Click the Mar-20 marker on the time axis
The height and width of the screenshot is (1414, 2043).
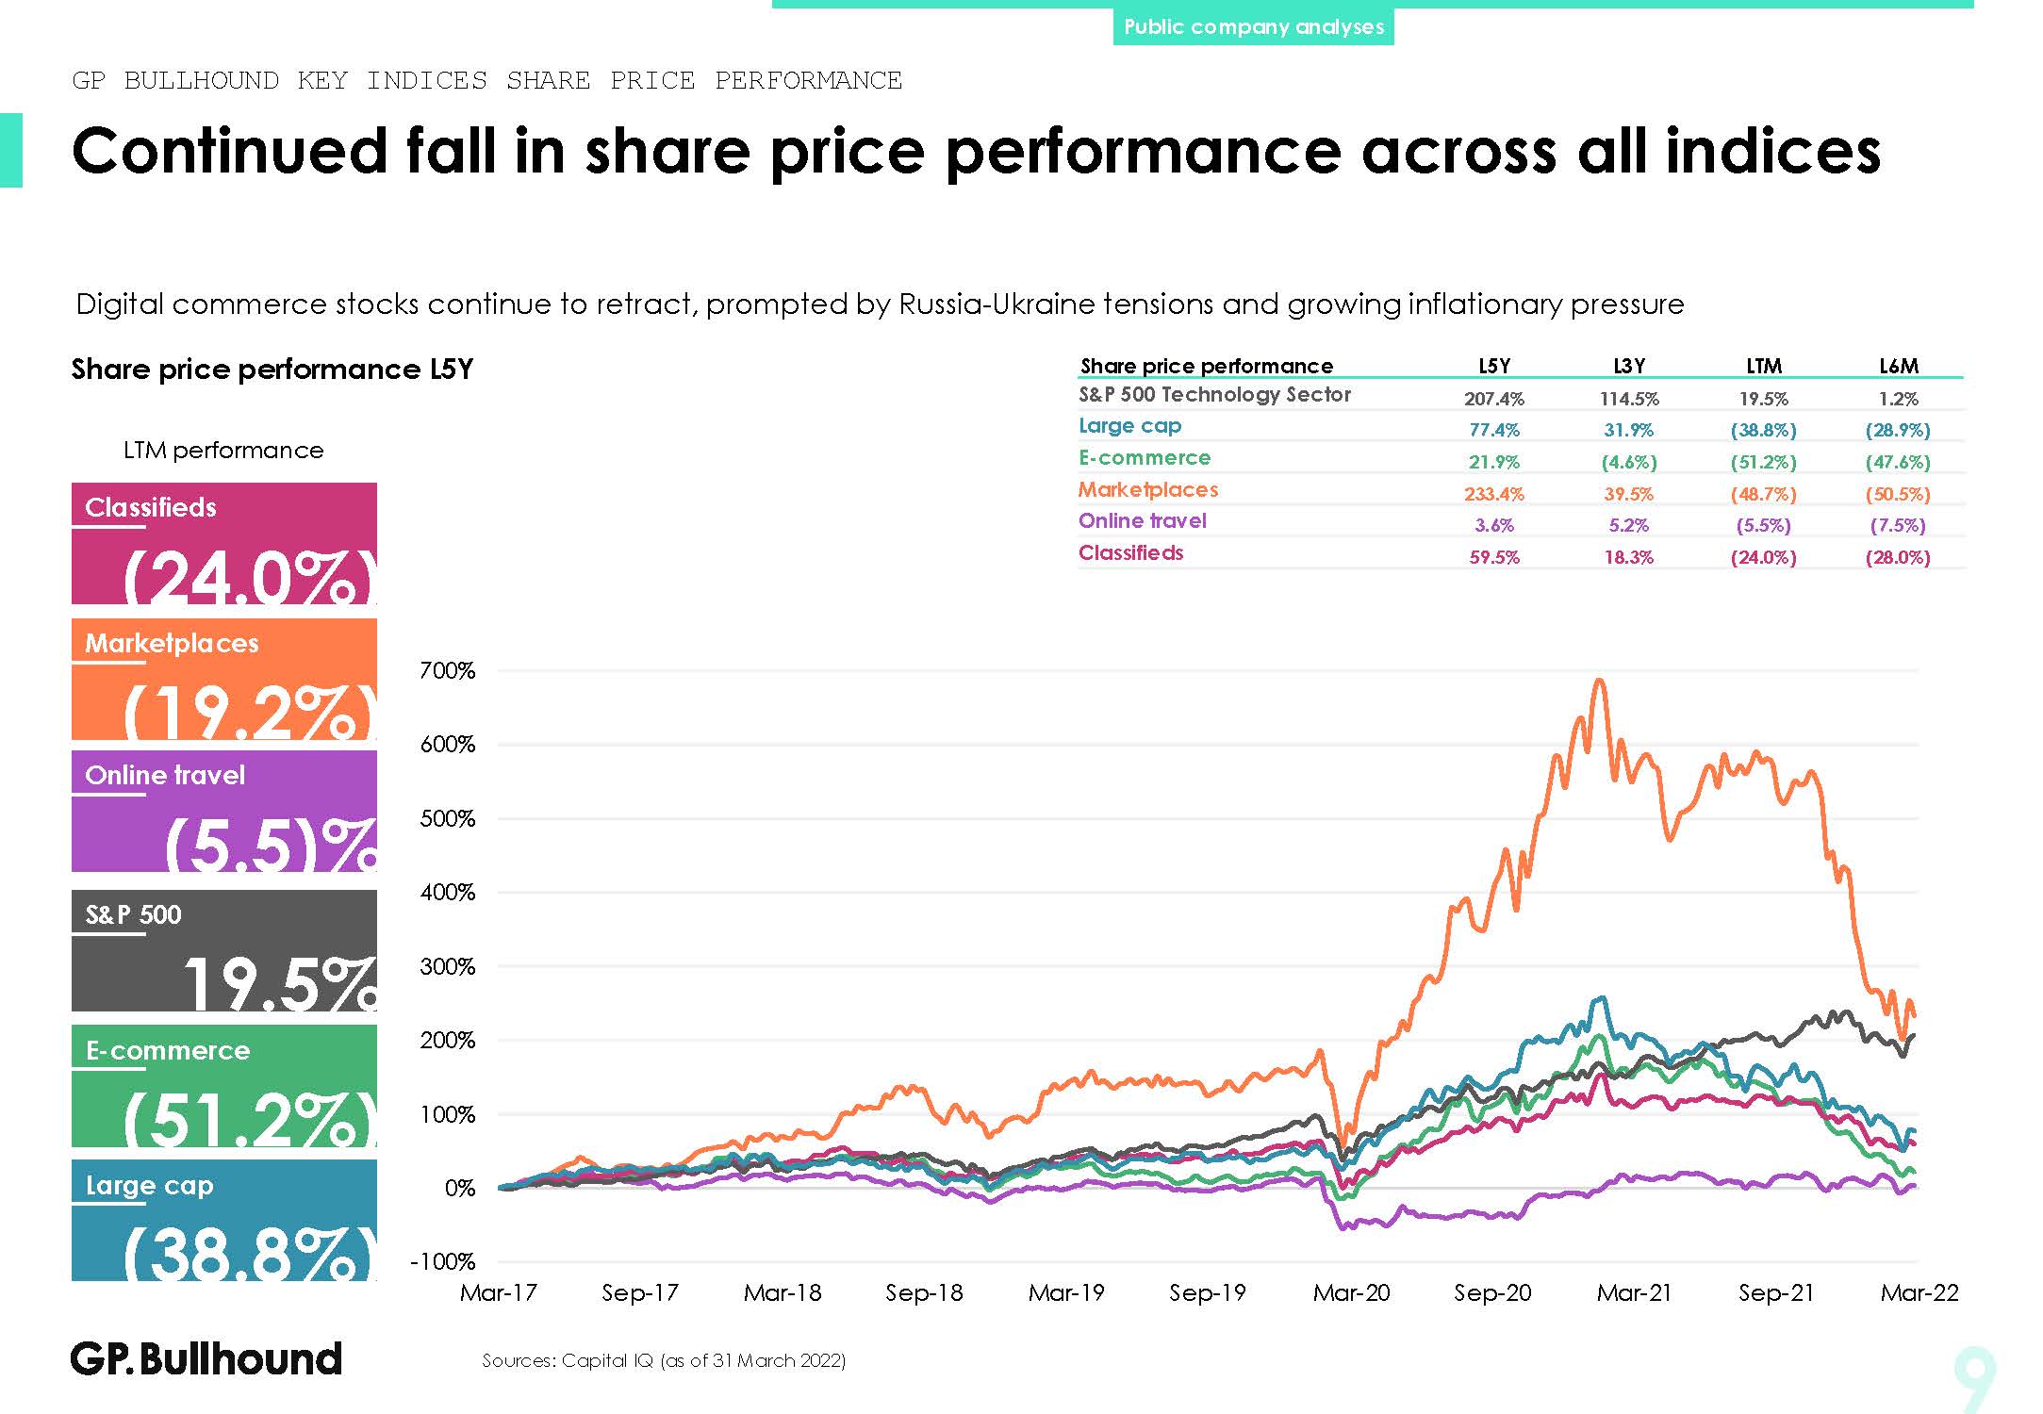click(x=1351, y=1292)
